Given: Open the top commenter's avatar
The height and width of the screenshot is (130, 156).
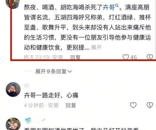Looking at the screenshot, I should [x=13, y=4].
